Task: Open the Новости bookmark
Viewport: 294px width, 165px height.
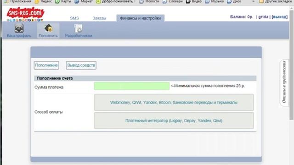Action: click(149, 1)
